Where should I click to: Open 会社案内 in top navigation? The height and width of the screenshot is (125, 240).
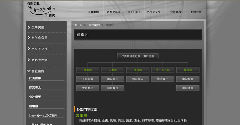coord(176,12)
